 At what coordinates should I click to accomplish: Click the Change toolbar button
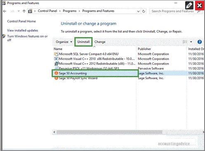(100, 42)
